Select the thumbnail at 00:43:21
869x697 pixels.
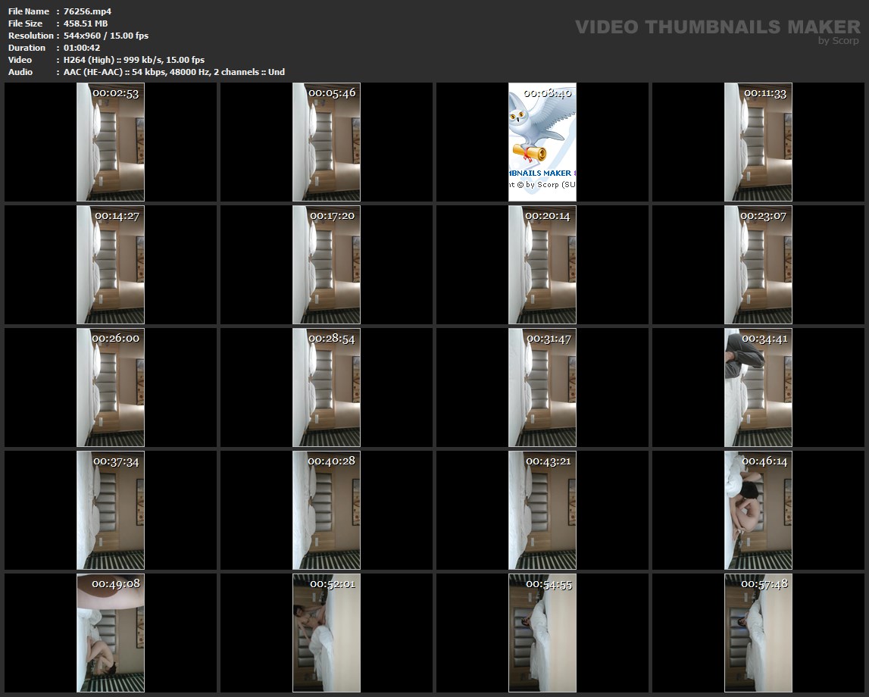pyautogui.click(x=542, y=511)
